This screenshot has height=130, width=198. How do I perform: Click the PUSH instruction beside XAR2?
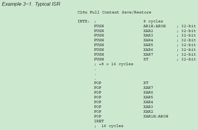click(99, 31)
